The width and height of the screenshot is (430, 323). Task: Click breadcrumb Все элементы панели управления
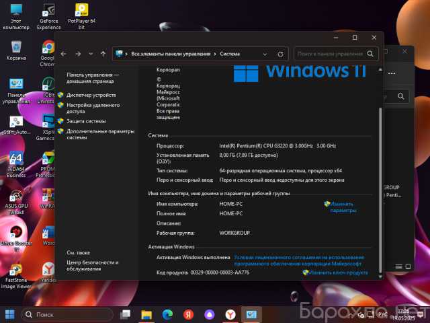171,54
